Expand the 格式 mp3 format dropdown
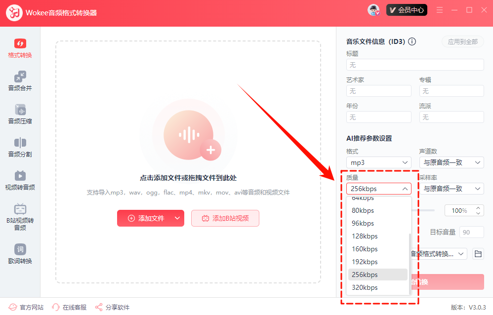This screenshot has width=493, height=315. 378,162
